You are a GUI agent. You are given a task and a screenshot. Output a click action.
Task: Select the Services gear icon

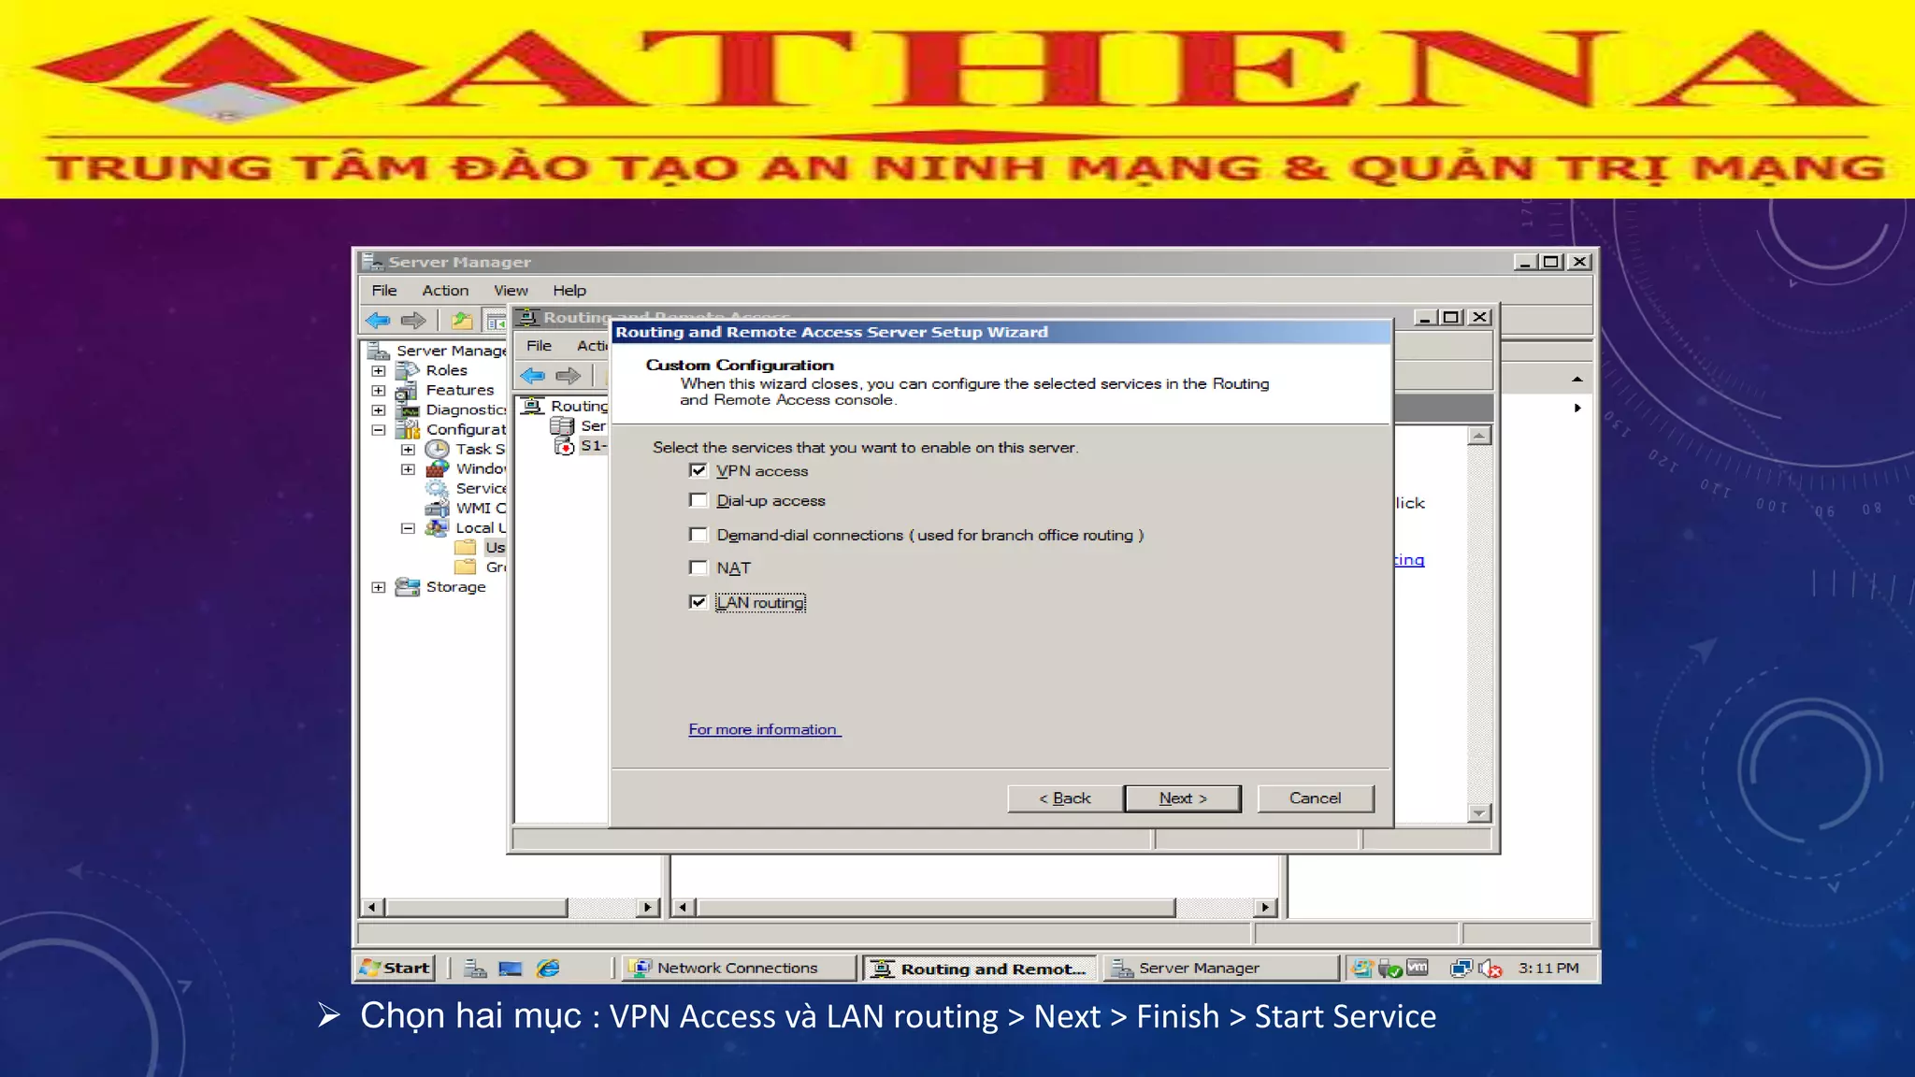coord(437,488)
